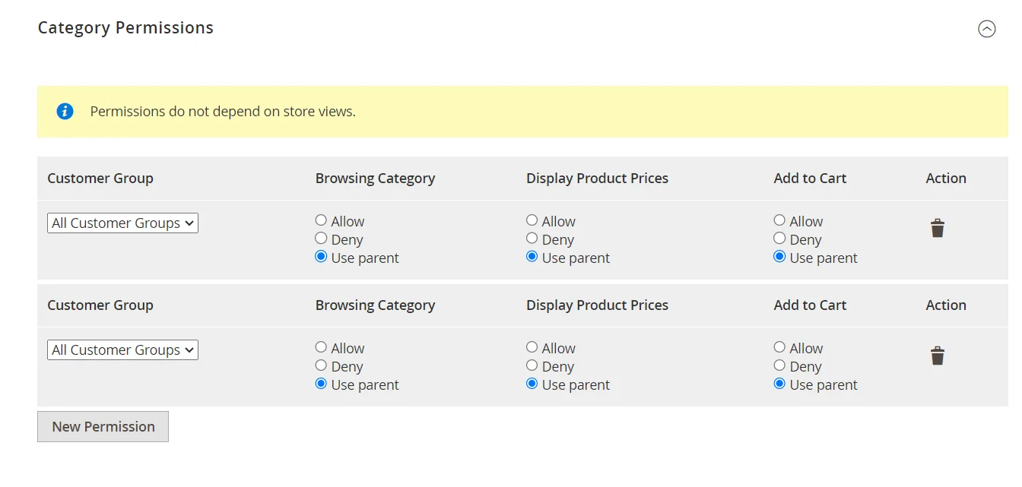Screen dimensions: 1022x487
Task: Click the Customer Group column header
Action: coord(100,178)
